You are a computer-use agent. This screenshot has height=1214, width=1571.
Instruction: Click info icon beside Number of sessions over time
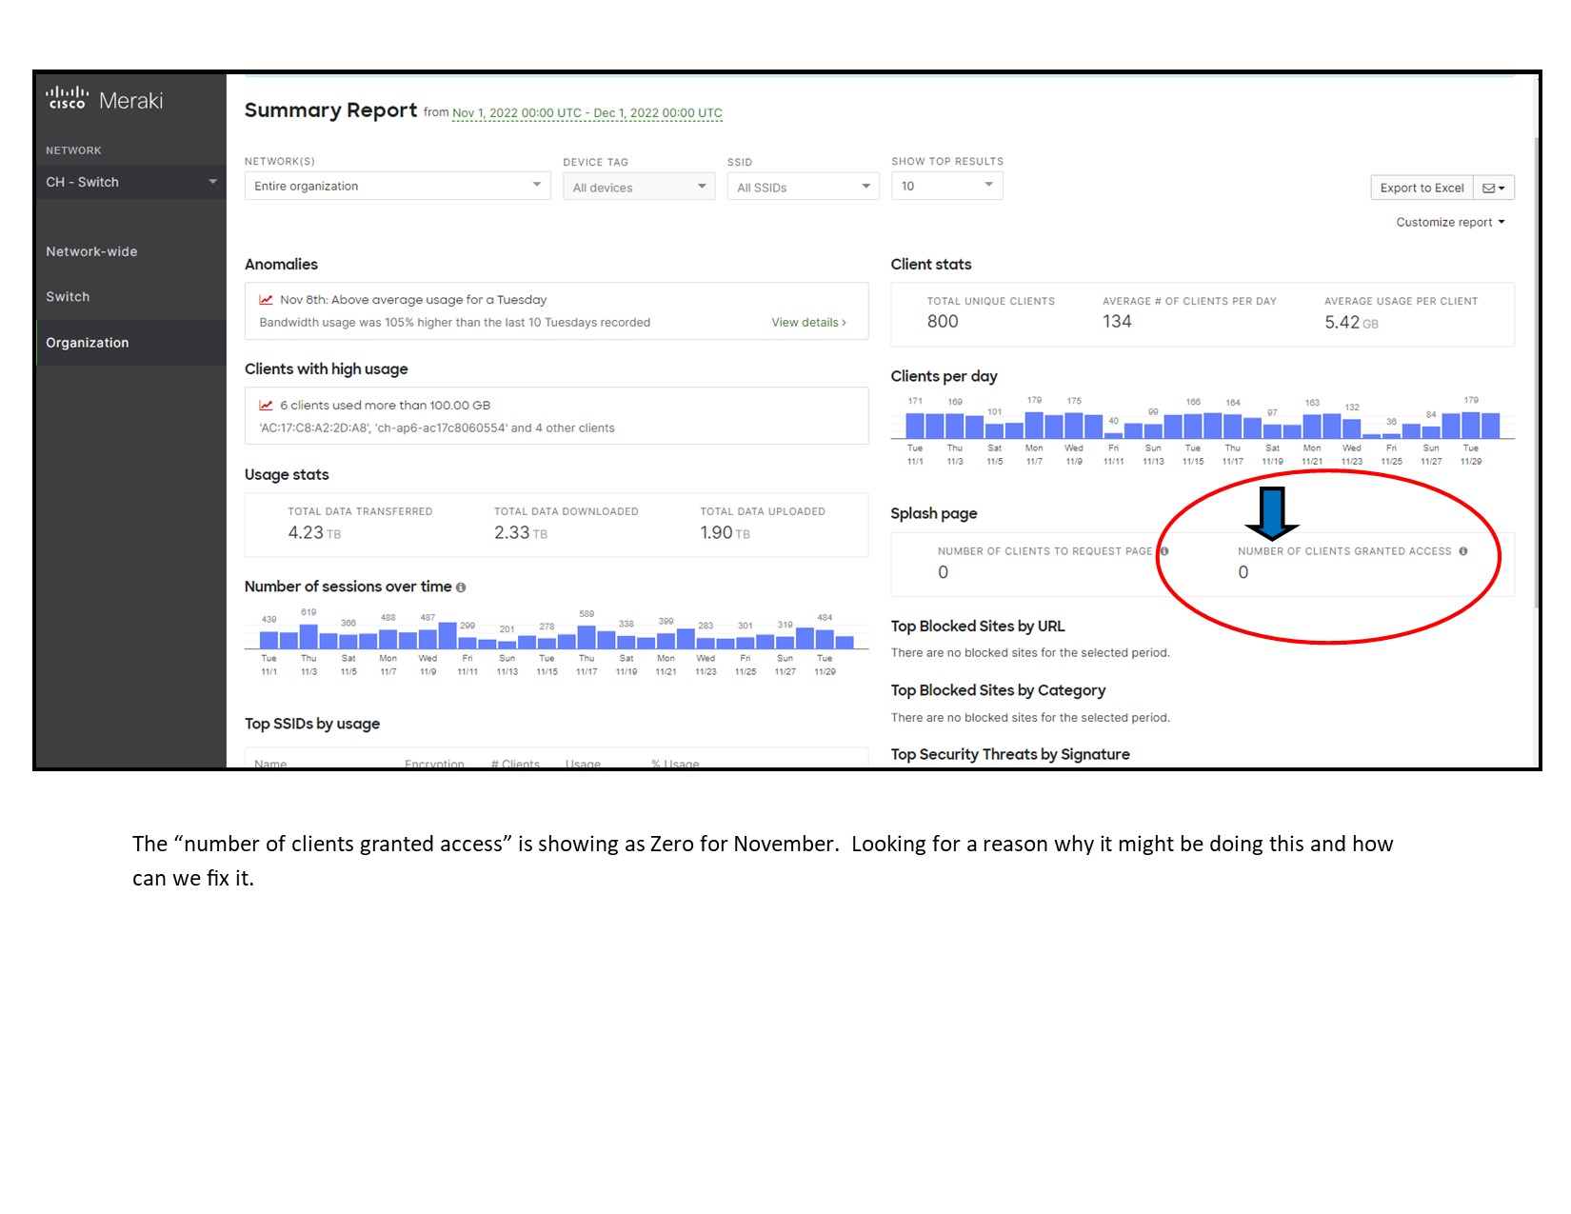pos(461,587)
